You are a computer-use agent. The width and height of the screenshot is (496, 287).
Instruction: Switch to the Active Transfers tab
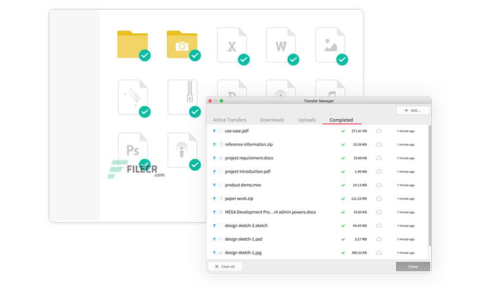(230, 120)
